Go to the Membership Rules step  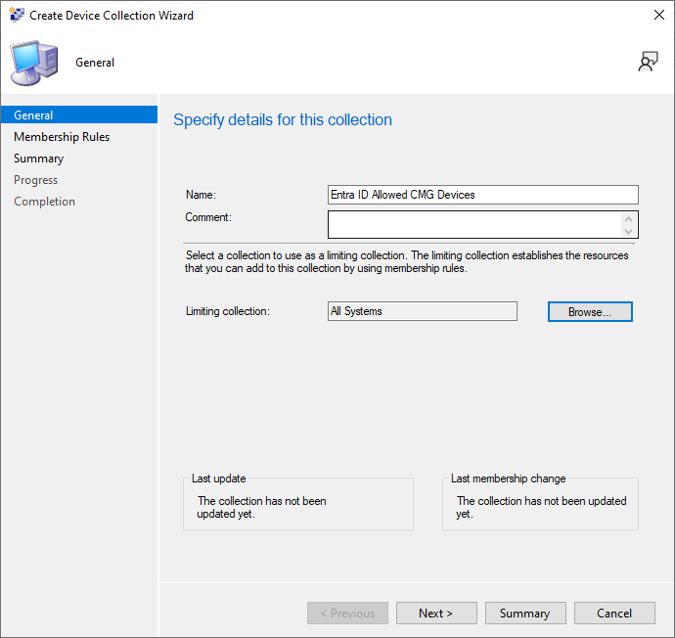[62, 137]
